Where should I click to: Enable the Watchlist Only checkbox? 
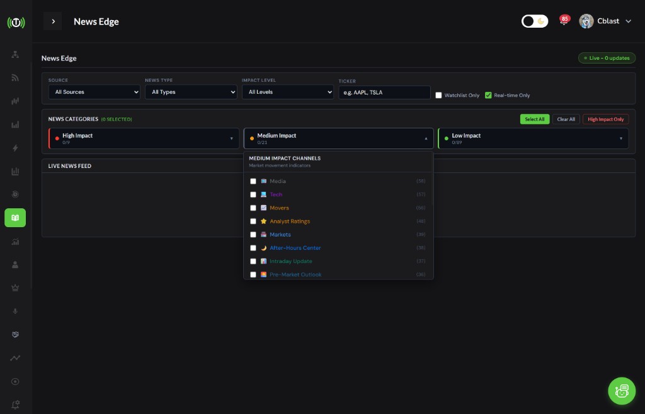[x=438, y=96]
